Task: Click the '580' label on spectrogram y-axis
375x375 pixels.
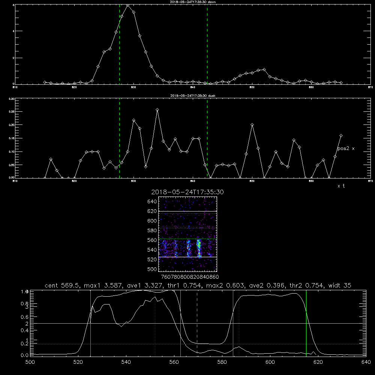Action: coord(152,231)
